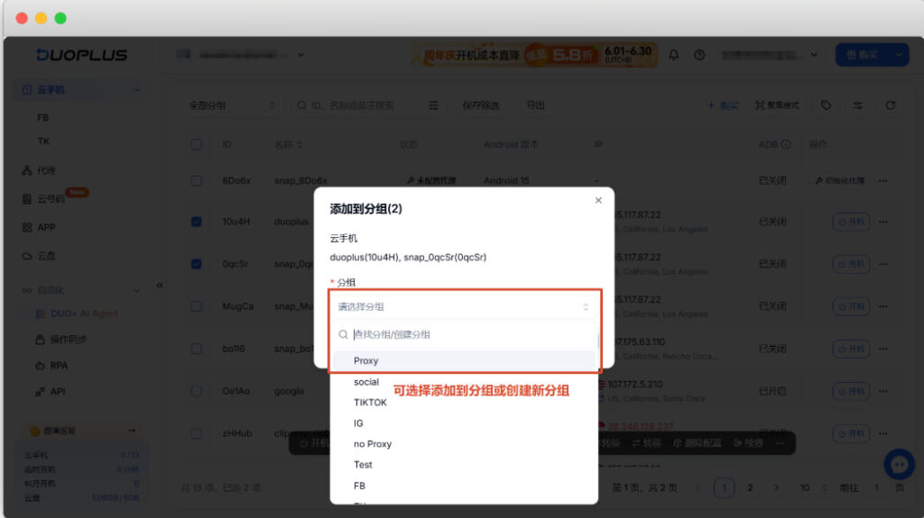Check the row 8Do6x checkbox
The width and height of the screenshot is (924, 518).
click(196, 181)
